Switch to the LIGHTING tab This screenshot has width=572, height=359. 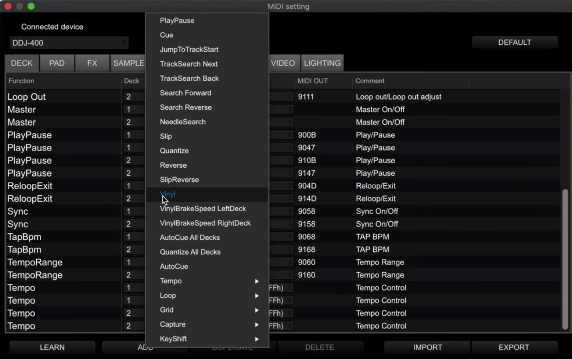click(x=322, y=63)
